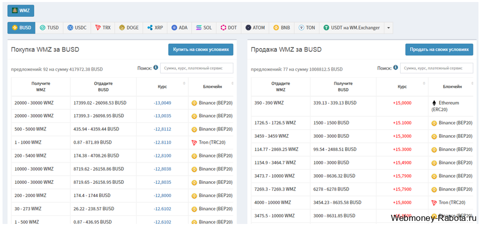Click rate -13,0035 in Покупка table

[162, 116]
